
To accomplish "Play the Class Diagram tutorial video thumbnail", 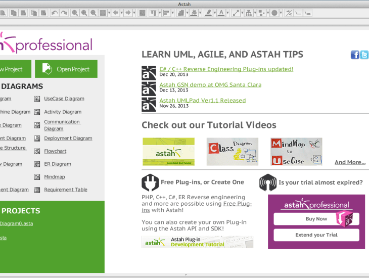I will tap(232, 152).
